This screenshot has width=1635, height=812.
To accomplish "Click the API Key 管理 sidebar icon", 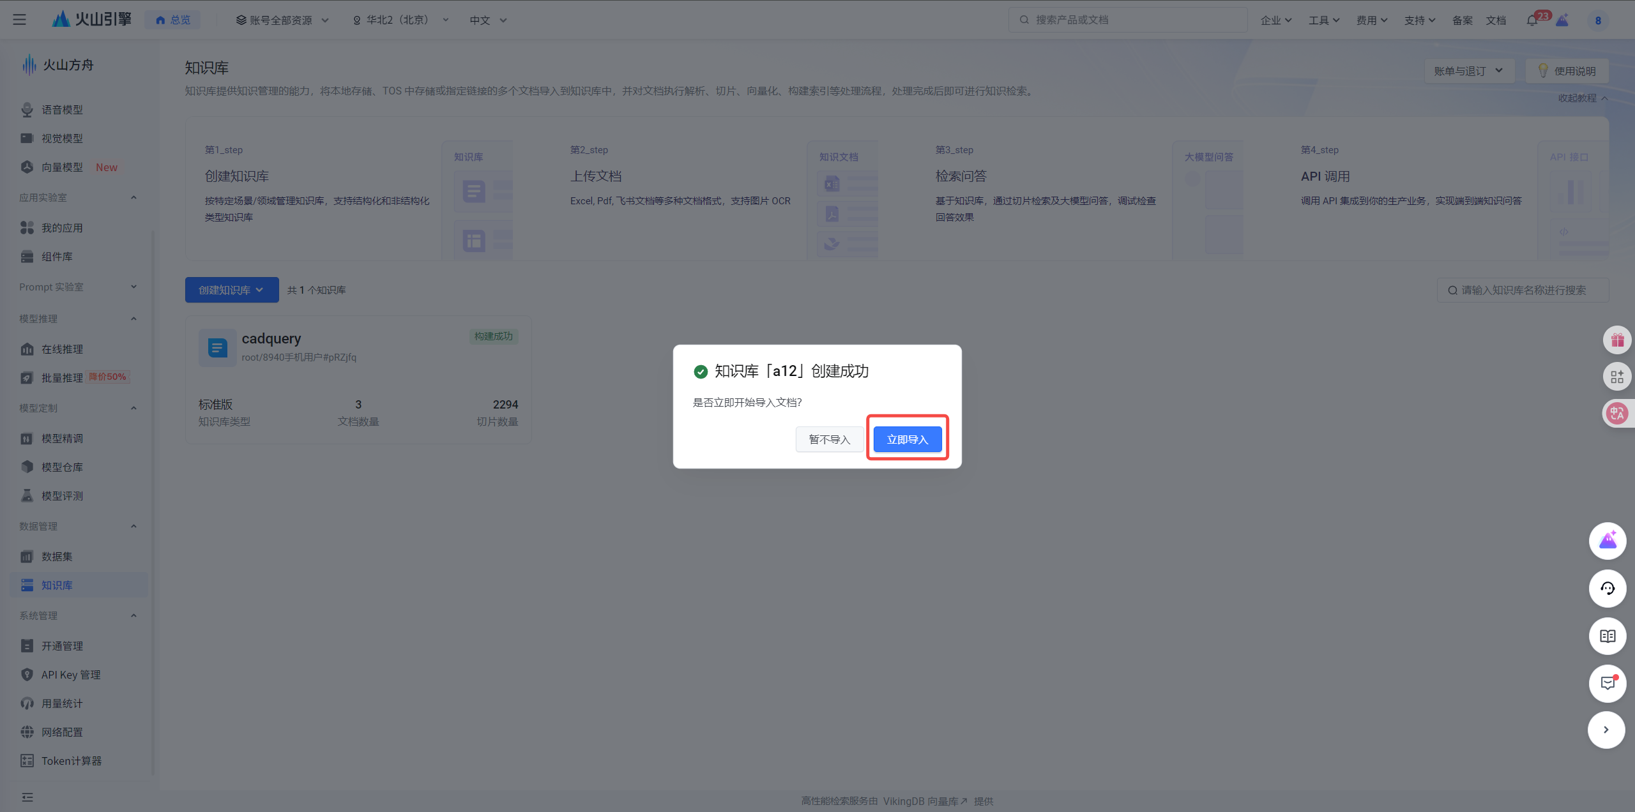I will tap(27, 674).
